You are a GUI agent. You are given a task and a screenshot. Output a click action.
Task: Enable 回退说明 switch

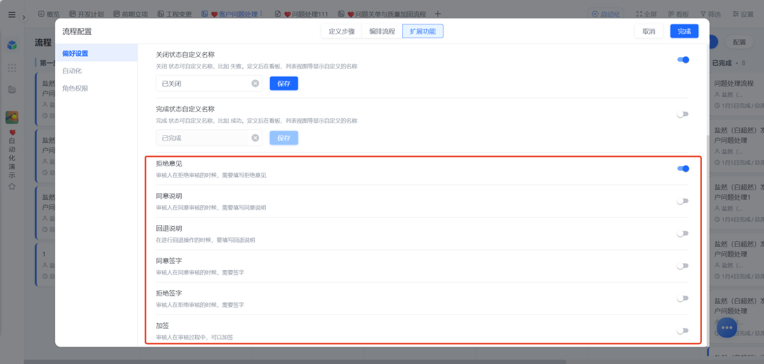coord(683,234)
